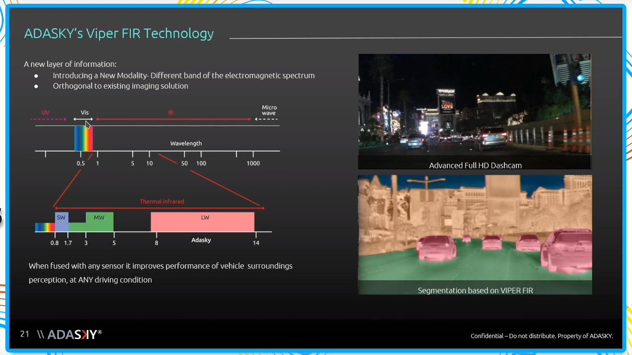
Task: Click the slide title 'ADASKY's Viper FIR Technology'
Action: (119, 33)
